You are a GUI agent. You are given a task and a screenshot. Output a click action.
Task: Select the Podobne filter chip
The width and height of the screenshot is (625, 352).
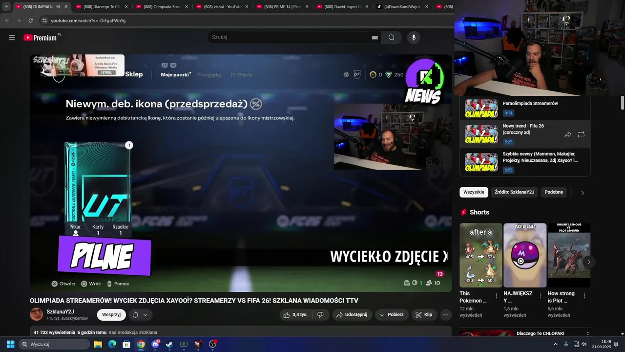(554, 192)
